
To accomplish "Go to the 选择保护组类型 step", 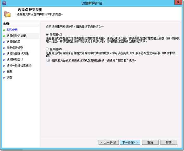I will pyautogui.click(x=16, y=36).
